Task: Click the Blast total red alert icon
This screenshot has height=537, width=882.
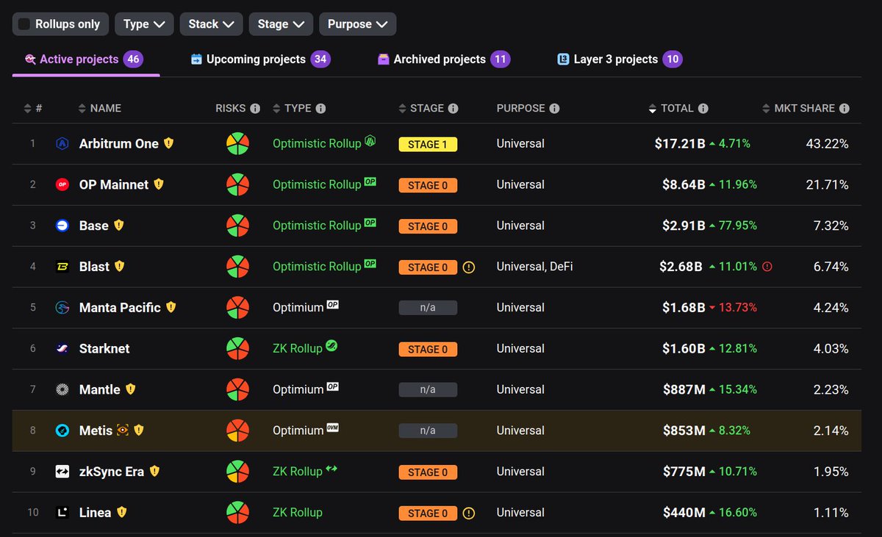Action: coord(767,267)
